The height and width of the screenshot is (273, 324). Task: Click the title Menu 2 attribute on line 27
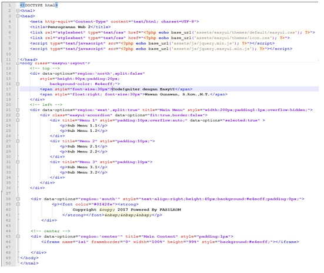tap(80, 141)
